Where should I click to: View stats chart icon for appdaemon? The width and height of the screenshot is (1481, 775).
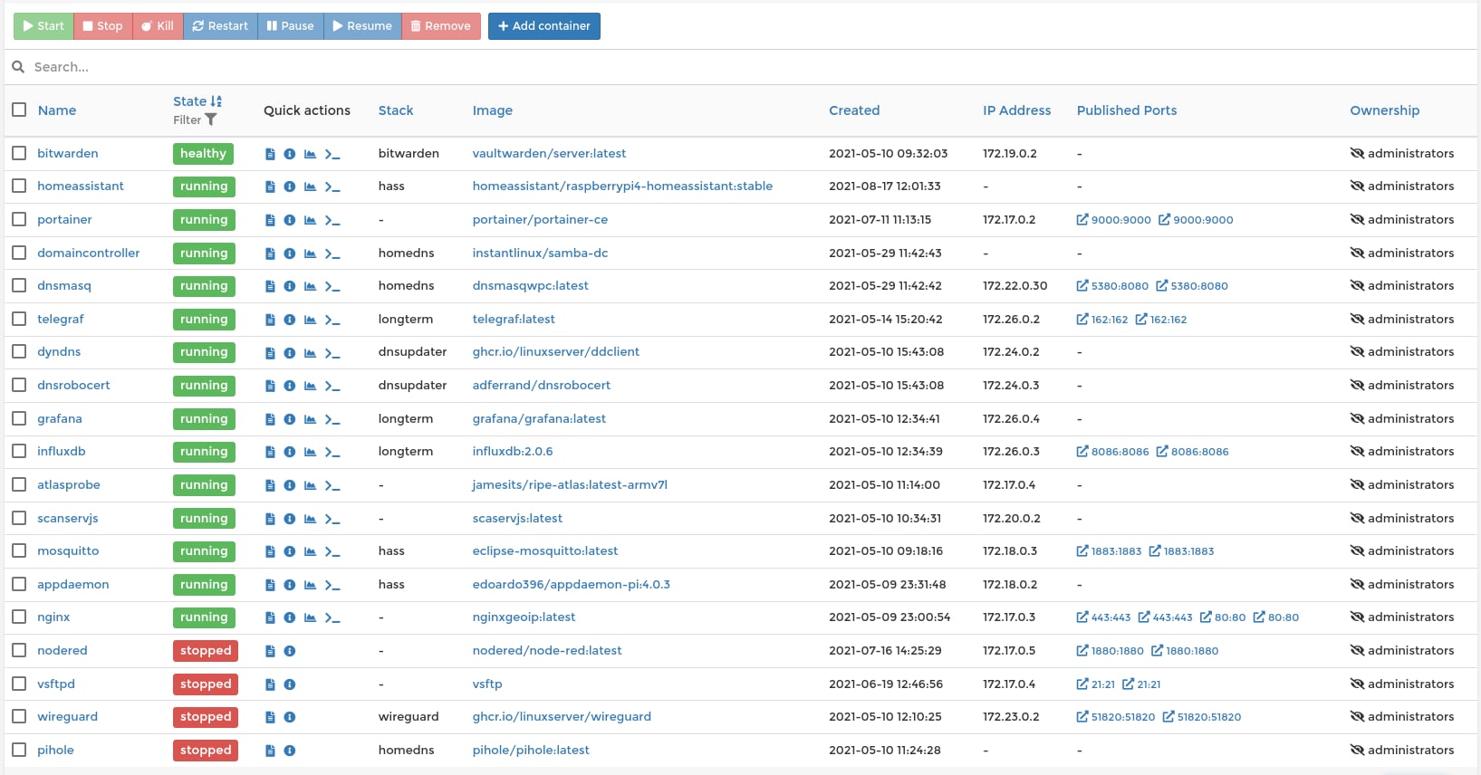(310, 585)
